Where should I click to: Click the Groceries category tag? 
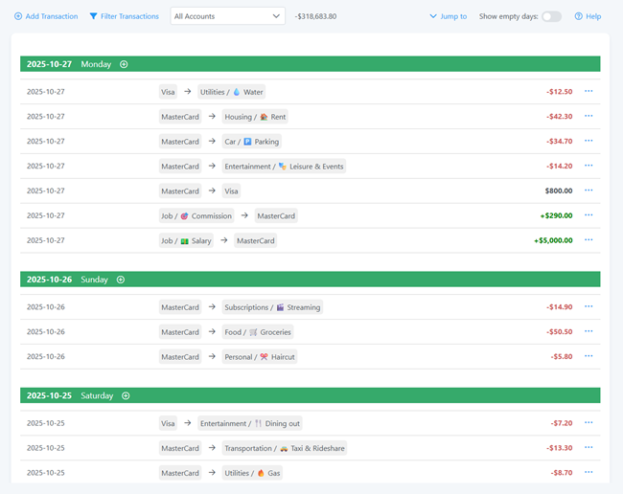[x=257, y=332]
